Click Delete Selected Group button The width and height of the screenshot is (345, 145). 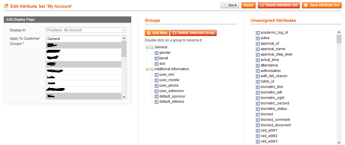pyautogui.click(x=193, y=33)
